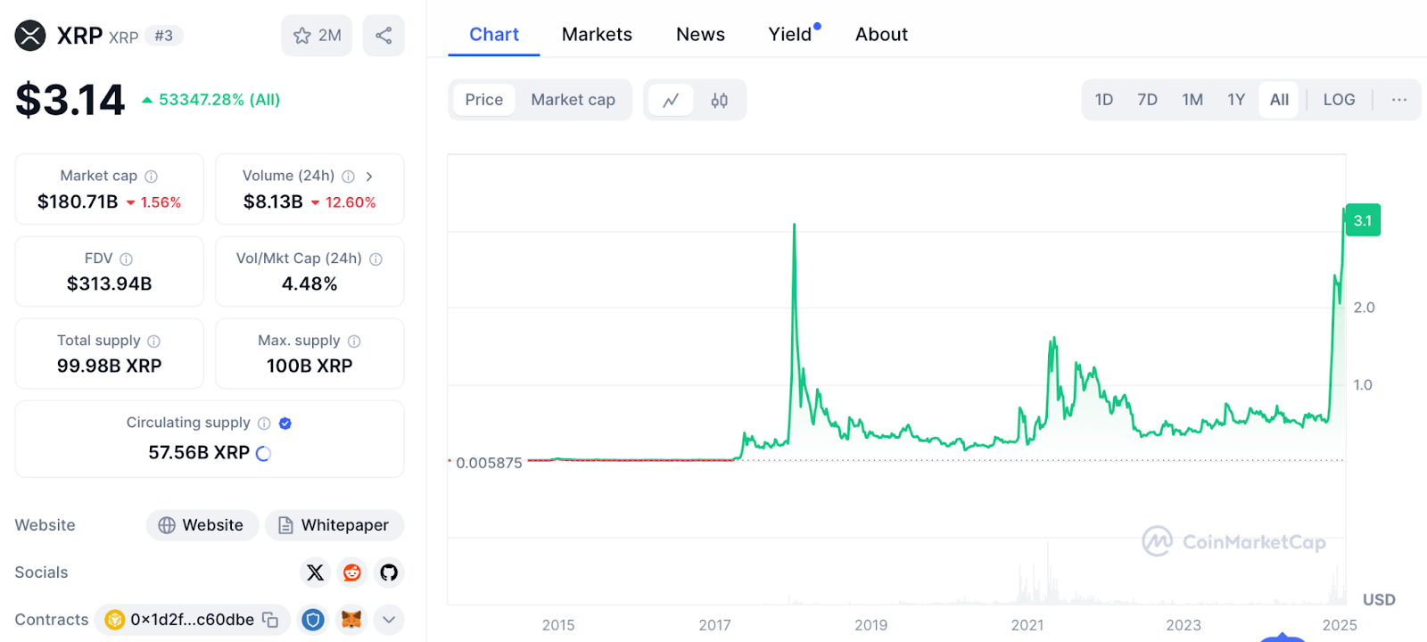Viewport: 1427px width, 642px height.
Task: Open Volume (24h) info icon
Action: click(349, 177)
